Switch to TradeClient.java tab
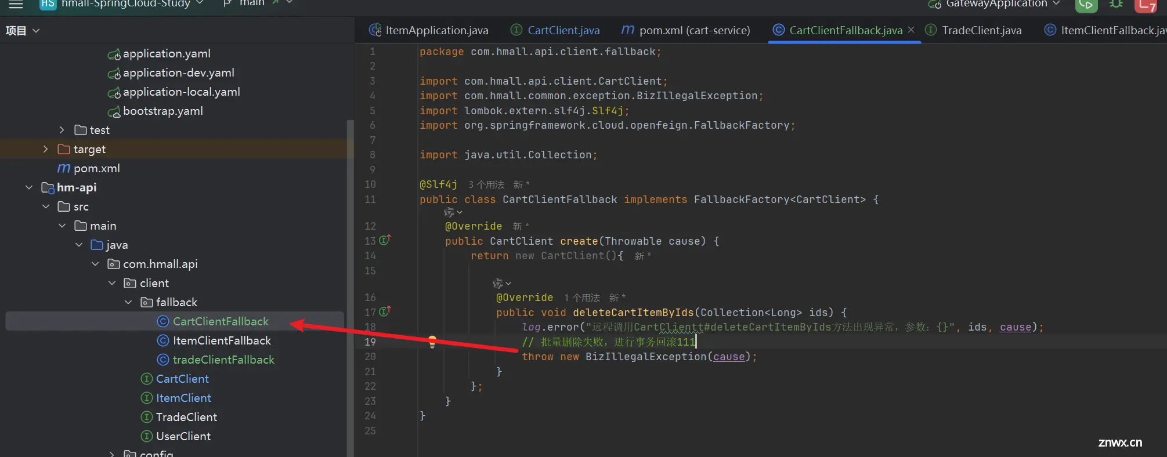Screen dimensions: 1167x457 tap(973, 30)
